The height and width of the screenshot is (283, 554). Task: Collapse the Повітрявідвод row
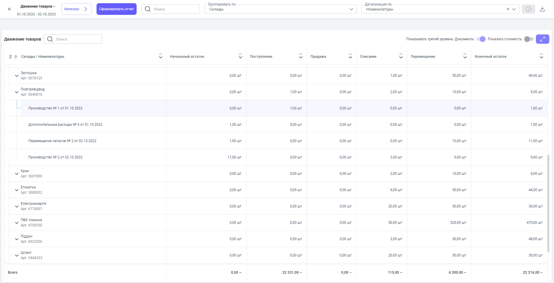click(x=17, y=92)
